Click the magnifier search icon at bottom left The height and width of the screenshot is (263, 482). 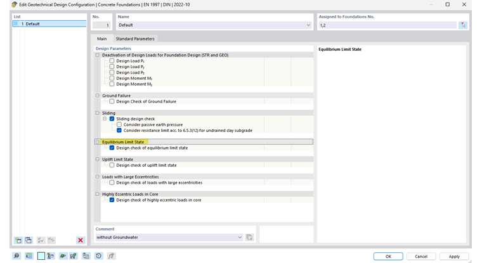(17, 256)
